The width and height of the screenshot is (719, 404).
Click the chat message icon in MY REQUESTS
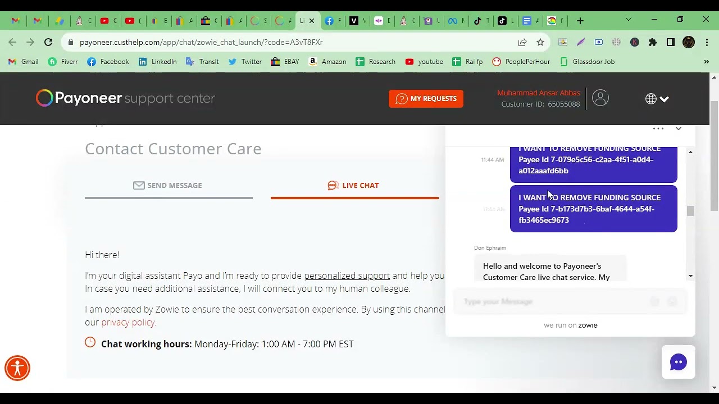click(x=401, y=99)
